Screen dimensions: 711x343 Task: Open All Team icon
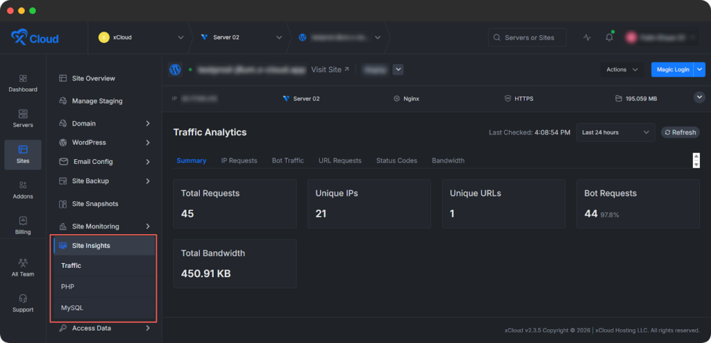(x=23, y=264)
